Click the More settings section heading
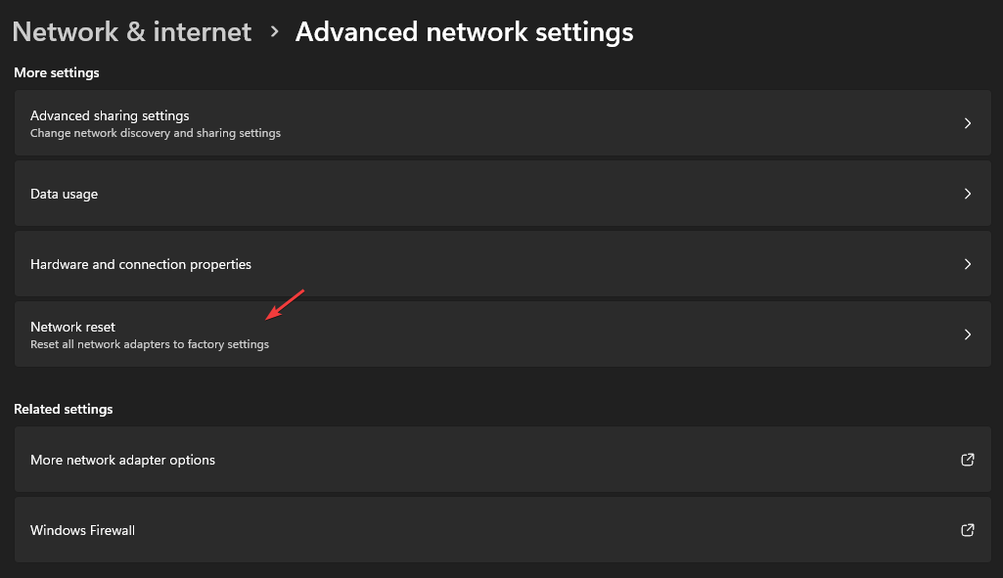Screen dimensions: 1003x578 click(x=57, y=73)
